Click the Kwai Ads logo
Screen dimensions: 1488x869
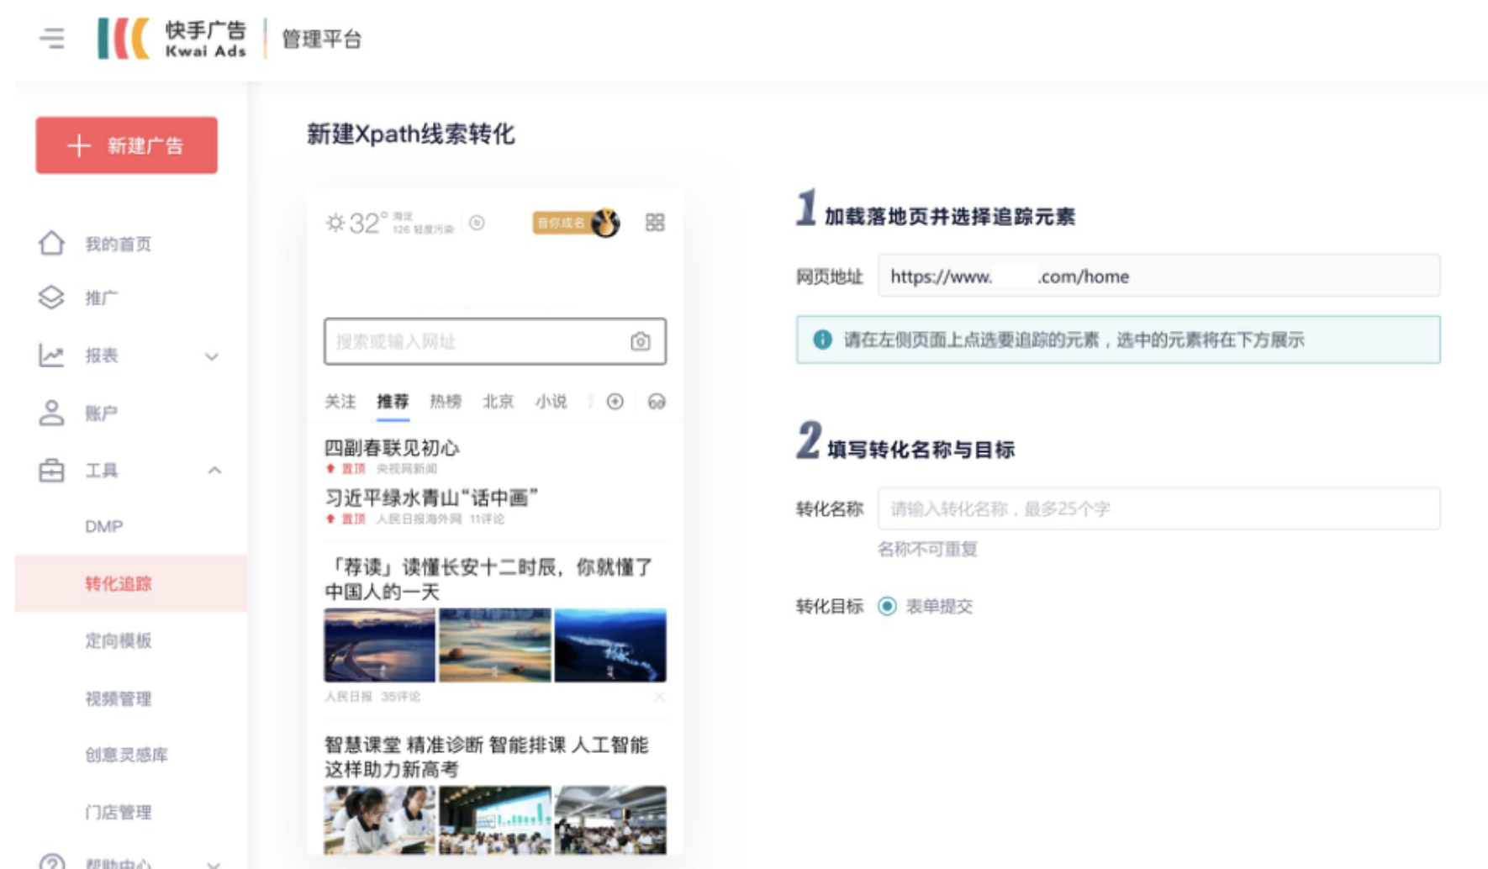coord(172,39)
